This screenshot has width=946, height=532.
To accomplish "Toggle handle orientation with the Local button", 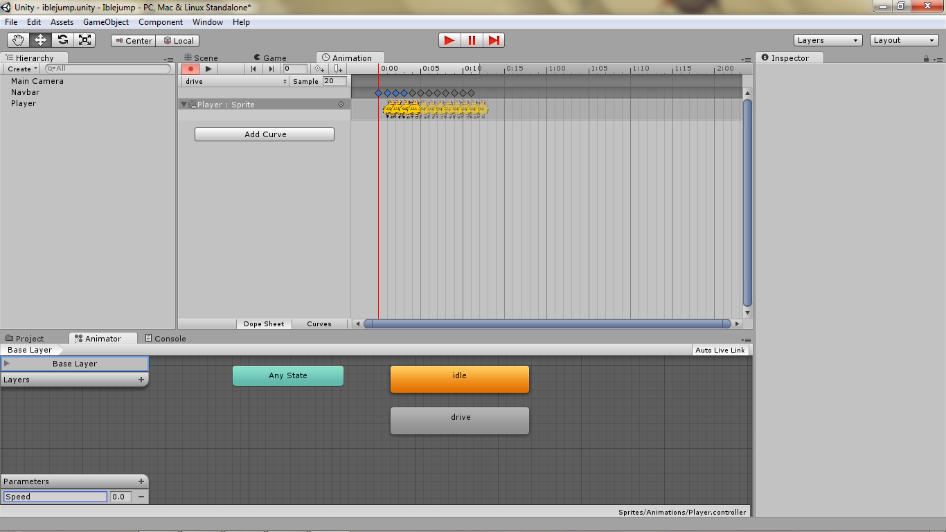I will click(x=178, y=41).
